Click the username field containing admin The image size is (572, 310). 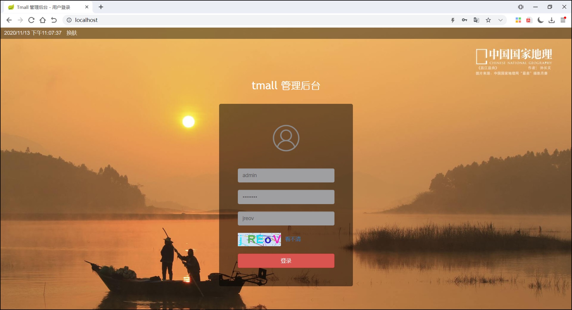[286, 175]
